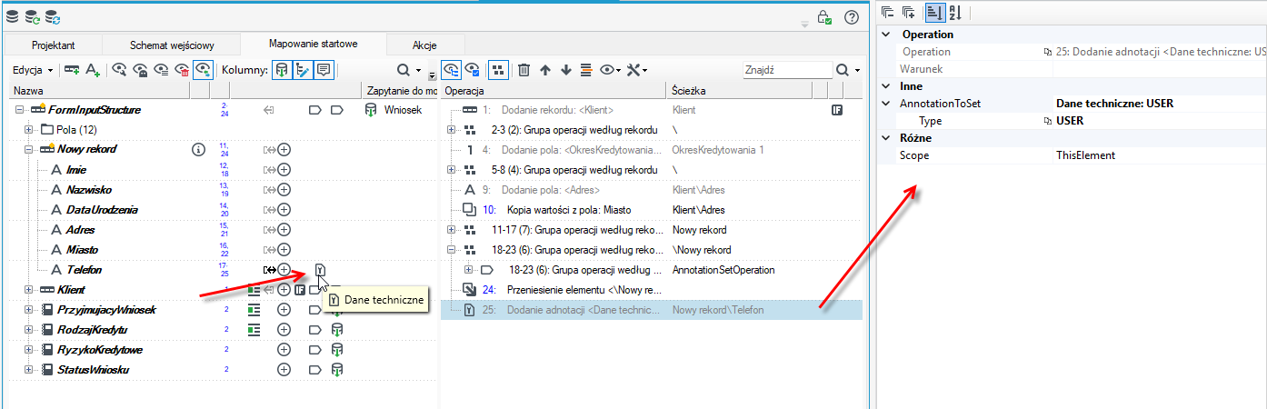Open help with the question mark icon
The height and width of the screenshot is (409, 1267).
click(852, 16)
